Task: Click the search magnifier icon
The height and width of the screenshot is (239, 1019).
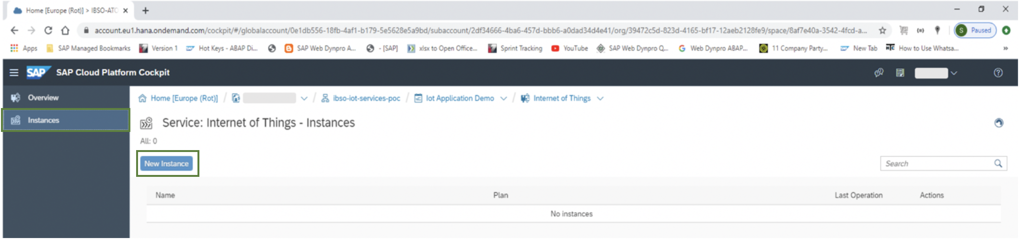Action: [998, 163]
